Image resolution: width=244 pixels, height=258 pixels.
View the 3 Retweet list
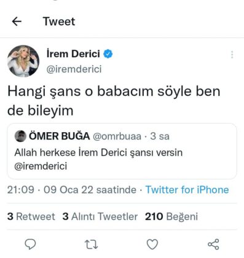pos(31,216)
